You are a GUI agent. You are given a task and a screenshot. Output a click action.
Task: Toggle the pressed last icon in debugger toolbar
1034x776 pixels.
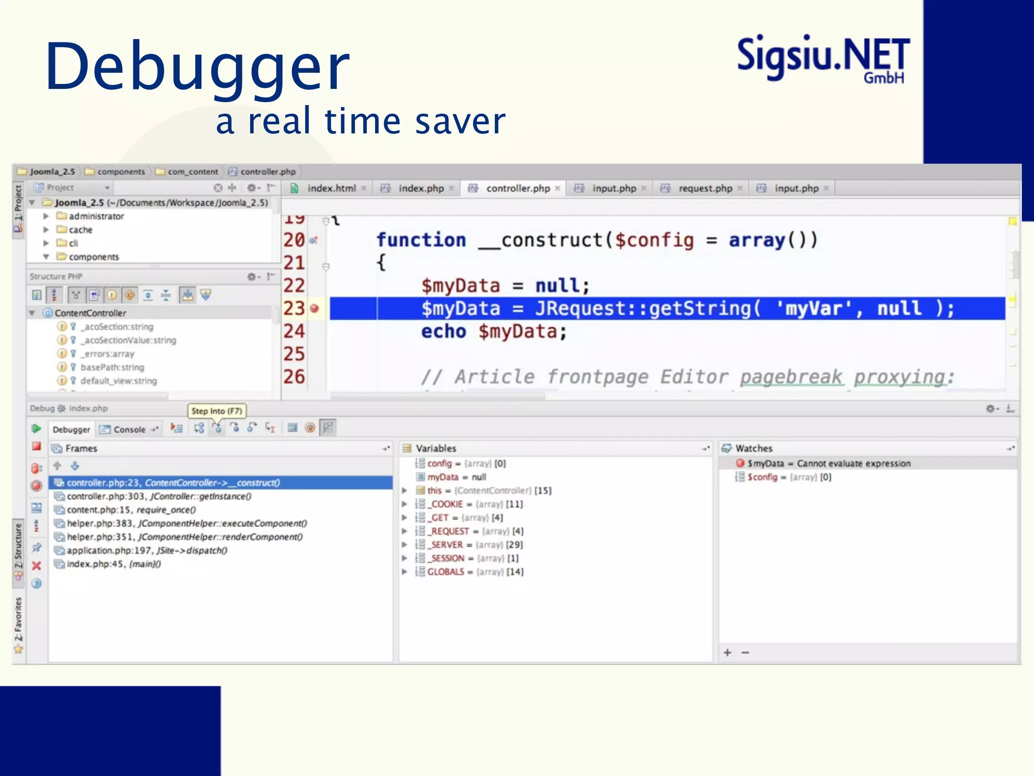(x=328, y=428)
